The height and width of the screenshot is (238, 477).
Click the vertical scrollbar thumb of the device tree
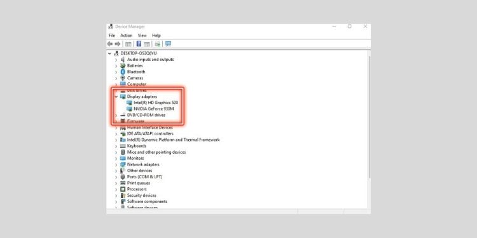370,117
